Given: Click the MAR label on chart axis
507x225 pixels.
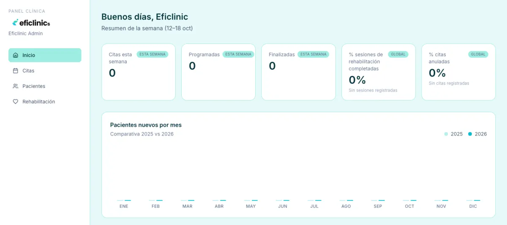Looking at the screenshot, I should [187, 206].
